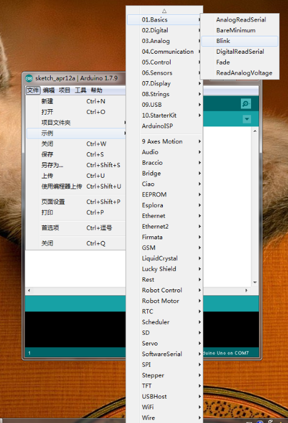288x423 pixels.
Task: Expand the GSM library examples
Action: tap(164, 248)
